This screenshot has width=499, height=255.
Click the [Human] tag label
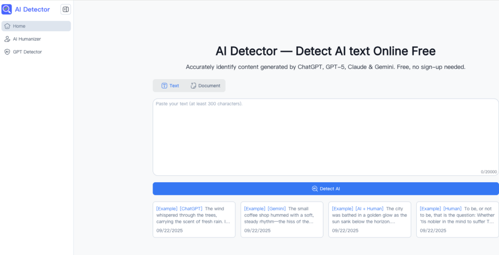coord(453,209)
